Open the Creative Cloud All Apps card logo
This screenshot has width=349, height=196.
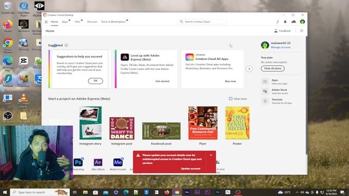(189, 57)
